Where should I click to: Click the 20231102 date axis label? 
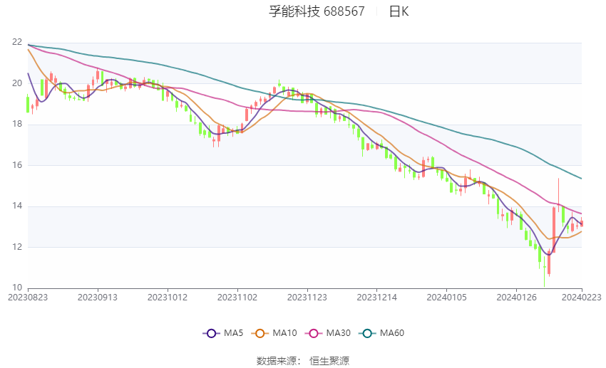click(x=237, y=298)
